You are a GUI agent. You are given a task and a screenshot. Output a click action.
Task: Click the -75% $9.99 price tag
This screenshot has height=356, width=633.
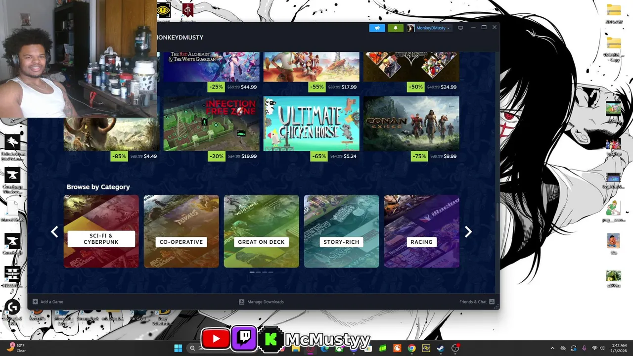point(435,156)
